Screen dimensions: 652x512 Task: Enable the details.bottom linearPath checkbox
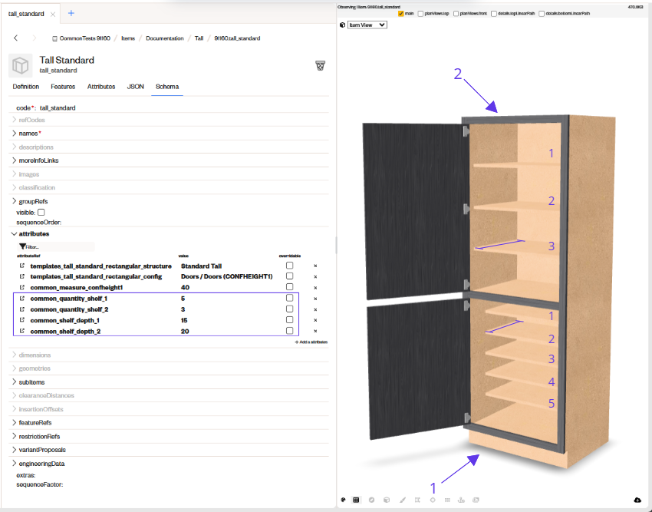click(x=542, y=14)
